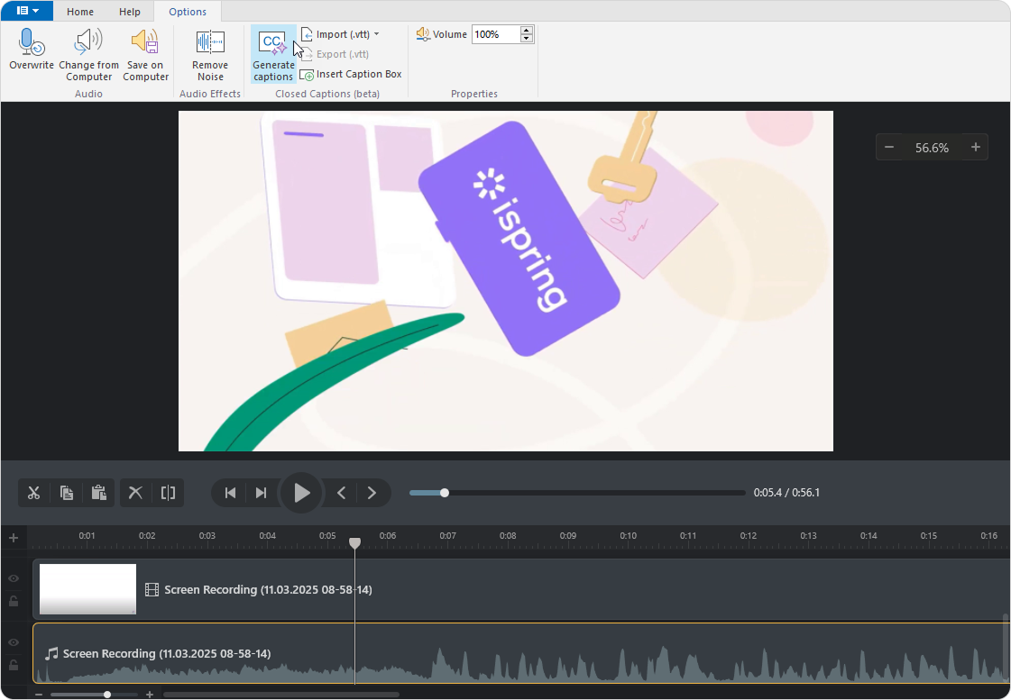
Task: Click Insert Caption Box
Action: (351, 74)
